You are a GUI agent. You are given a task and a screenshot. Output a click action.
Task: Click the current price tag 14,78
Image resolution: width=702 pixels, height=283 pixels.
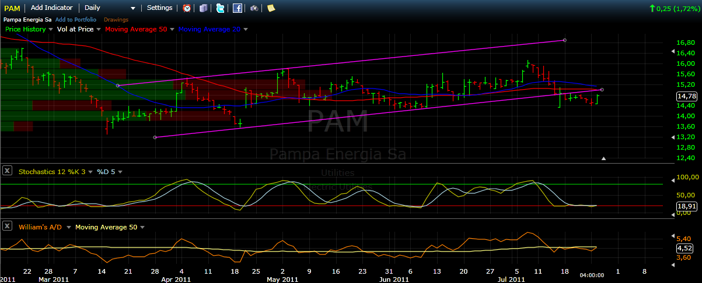pos(686,96)
